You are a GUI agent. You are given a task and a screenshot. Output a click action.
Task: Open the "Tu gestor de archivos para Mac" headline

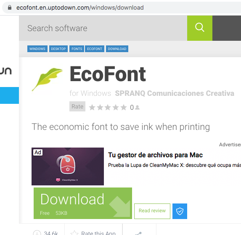pos(155,155)
